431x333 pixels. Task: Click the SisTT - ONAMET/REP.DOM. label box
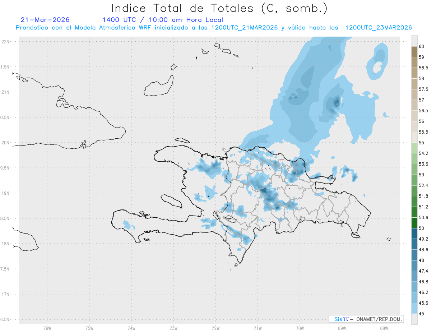click(x=366, y=319)
